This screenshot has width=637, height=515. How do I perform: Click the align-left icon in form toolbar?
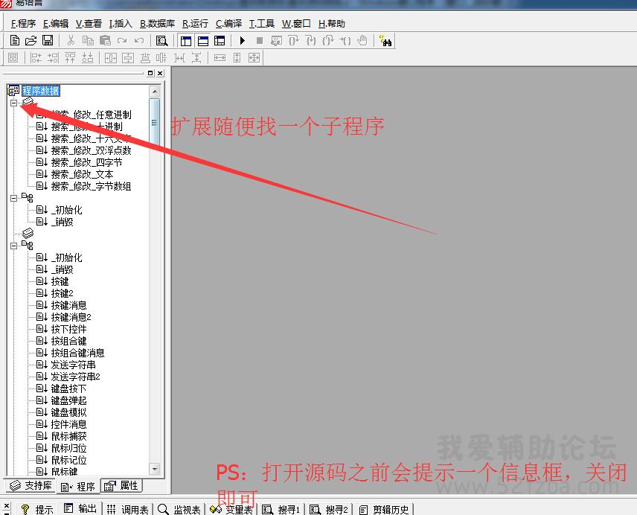36,57
